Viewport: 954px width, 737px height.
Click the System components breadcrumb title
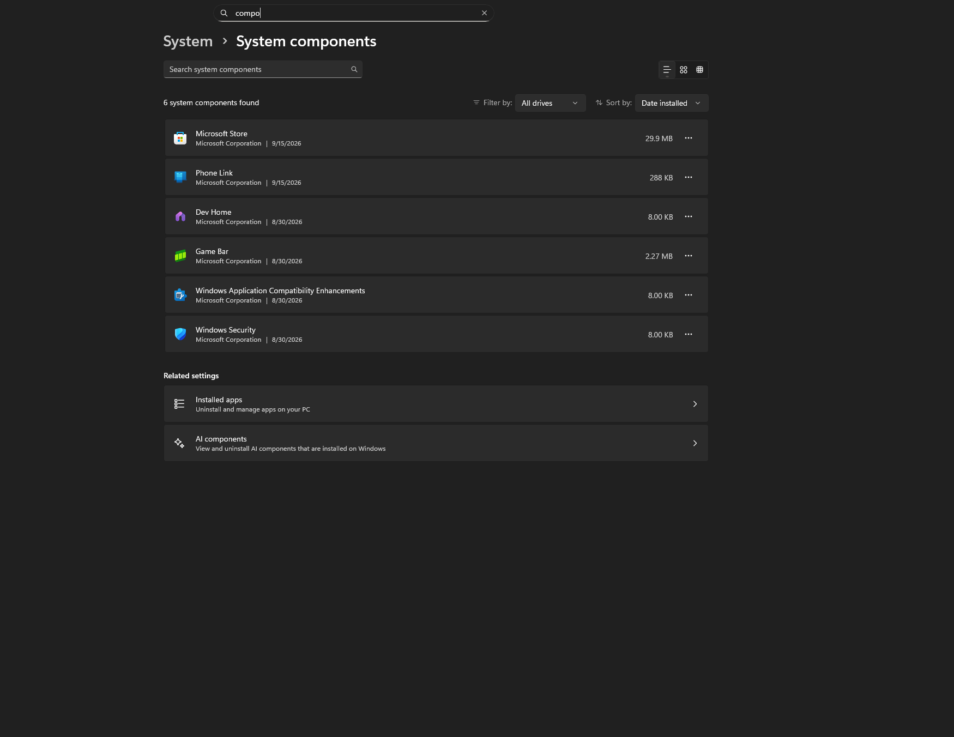306,41
